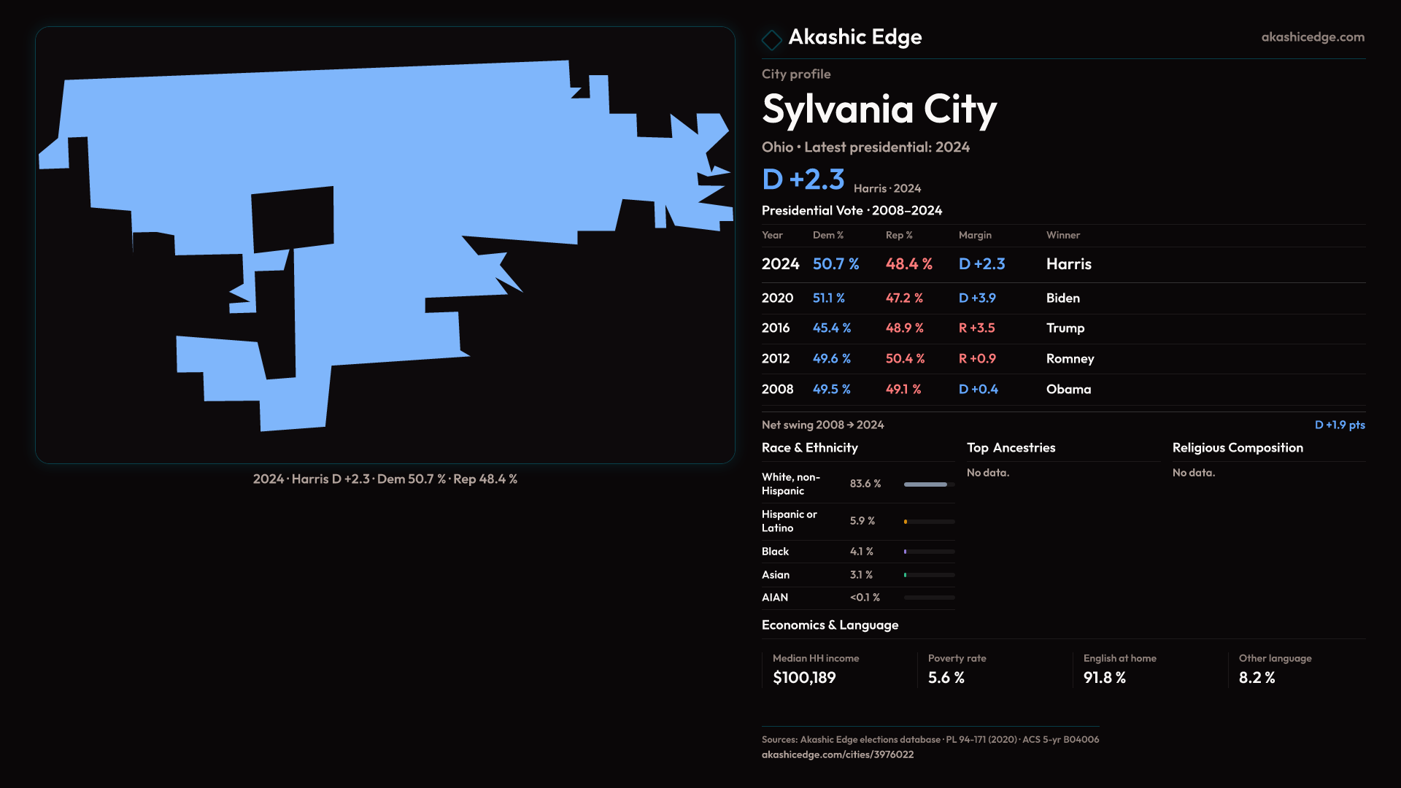Click the Religious Composition section heading

click(x=1237, y=448)
